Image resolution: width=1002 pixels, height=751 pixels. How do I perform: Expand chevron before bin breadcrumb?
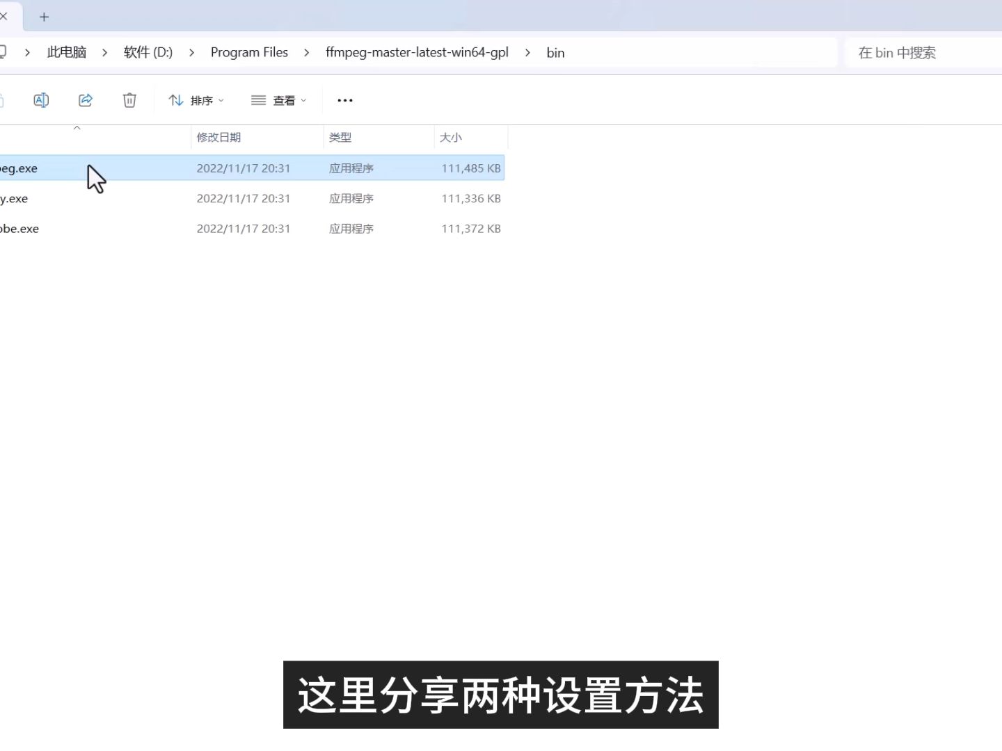click(527, 52)
